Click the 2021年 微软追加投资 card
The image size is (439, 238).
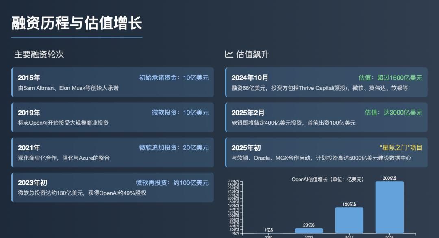(113, 152)
